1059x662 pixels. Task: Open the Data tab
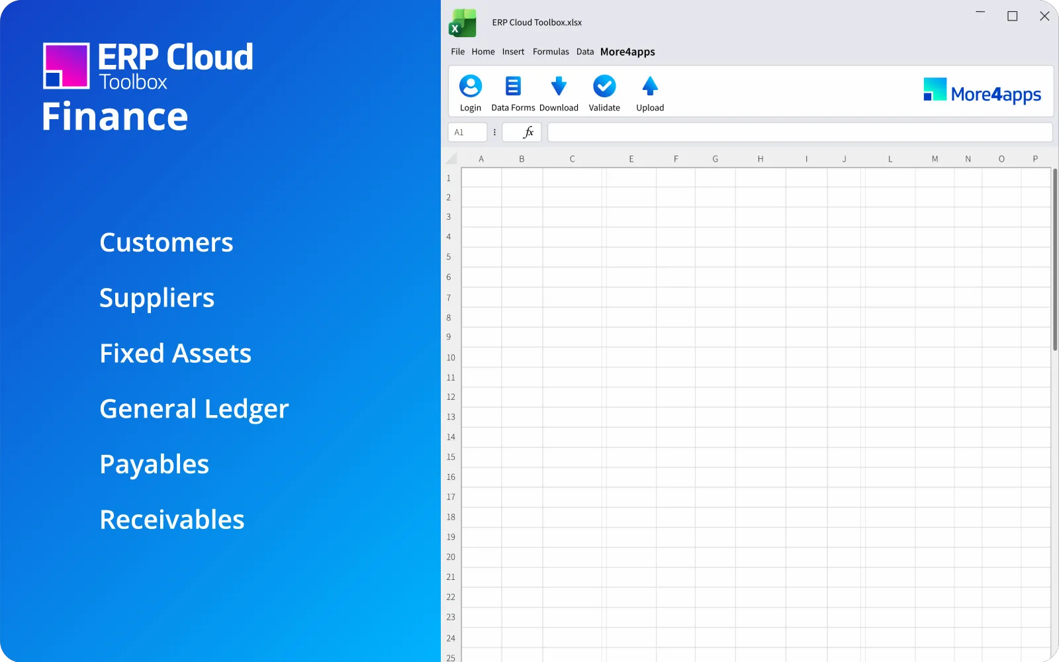click(585, 52)
